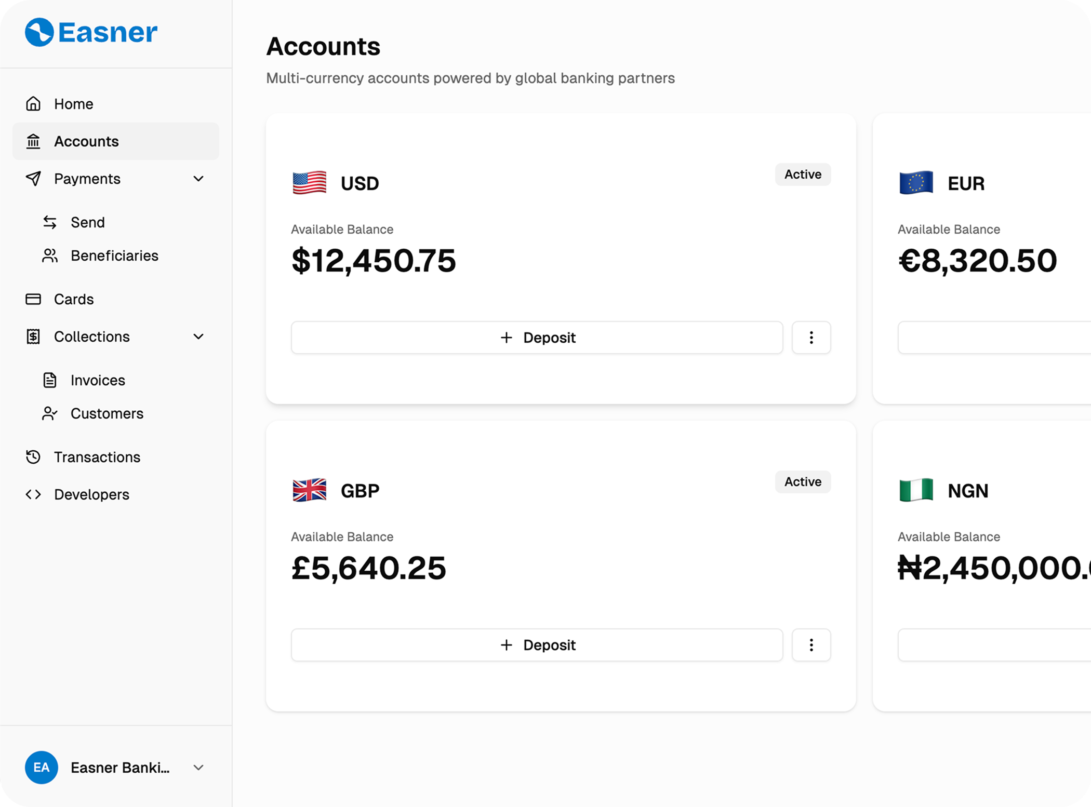Screen dimensions: 1091x807
Task: Collapse the Payments menu chevron
Action: (198, 179)
